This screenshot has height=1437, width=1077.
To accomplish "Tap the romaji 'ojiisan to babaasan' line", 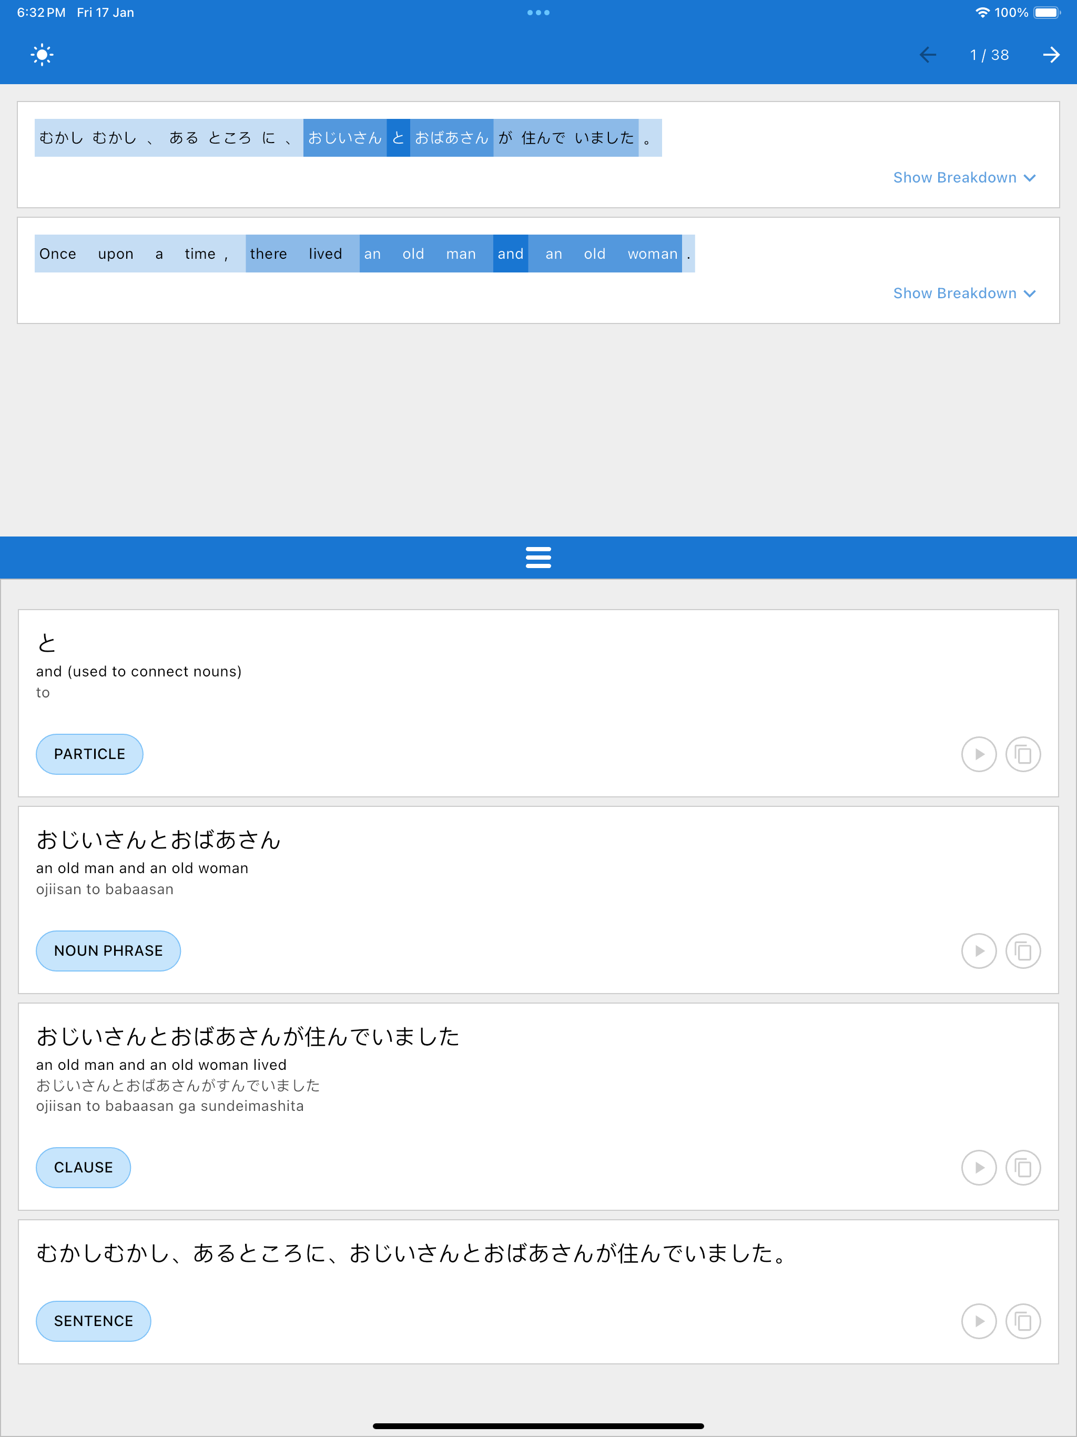I will (105, 889).
